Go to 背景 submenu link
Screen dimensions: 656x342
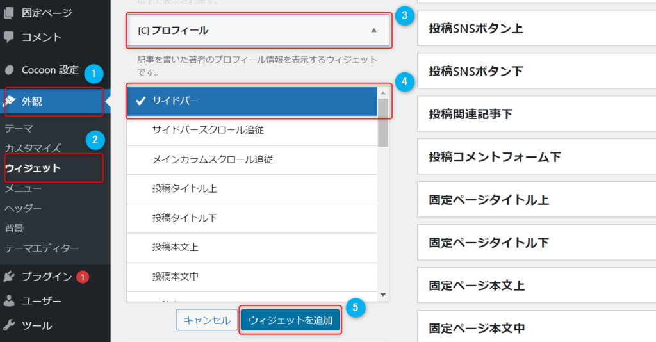(14, 228)
